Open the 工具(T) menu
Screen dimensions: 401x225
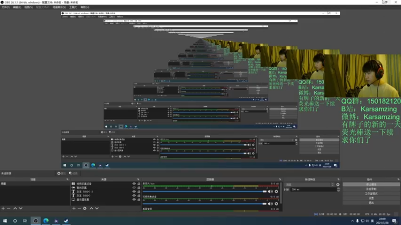(73, 7)
